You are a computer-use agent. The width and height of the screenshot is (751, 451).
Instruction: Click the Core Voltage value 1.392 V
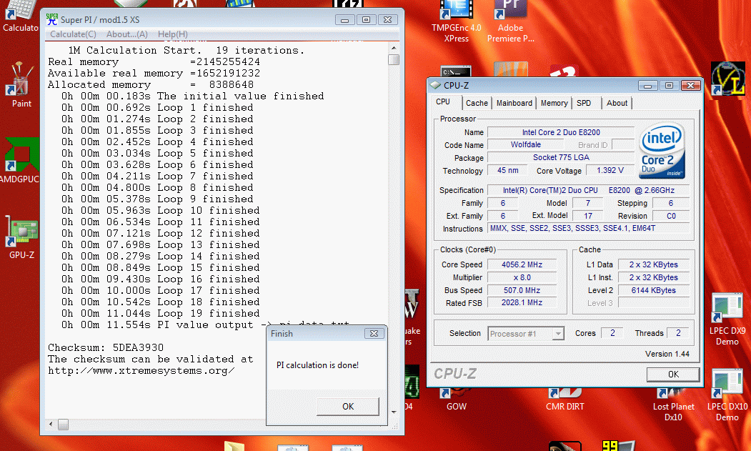tap(610, 170)
